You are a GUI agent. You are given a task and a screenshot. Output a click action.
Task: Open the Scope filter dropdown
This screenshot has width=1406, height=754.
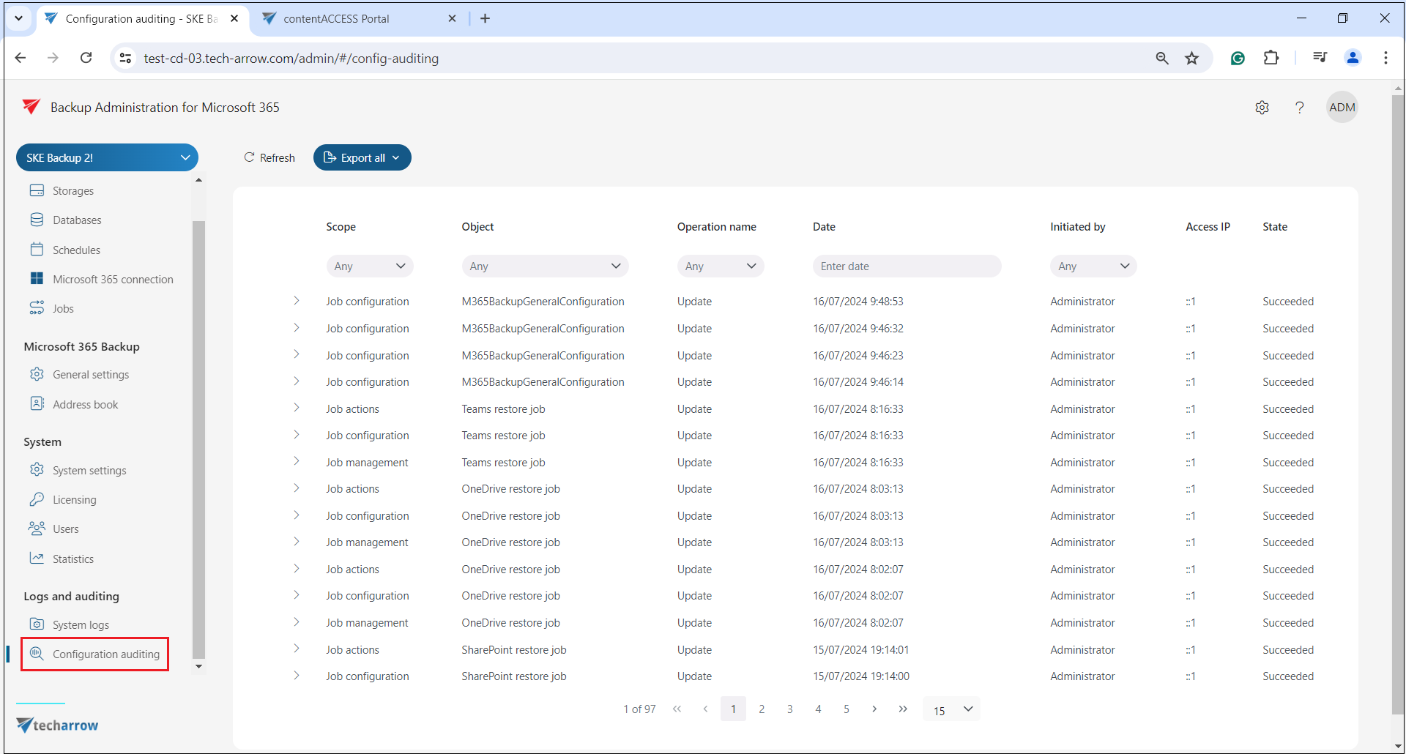tap(369, 266)
